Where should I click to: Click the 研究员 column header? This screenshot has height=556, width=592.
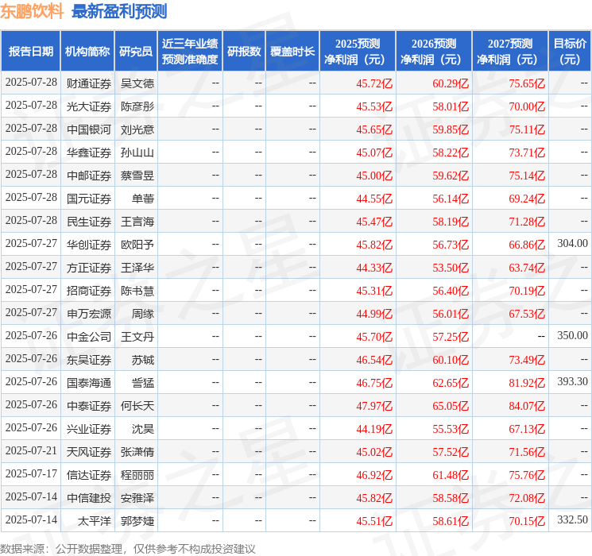point(136,52)
